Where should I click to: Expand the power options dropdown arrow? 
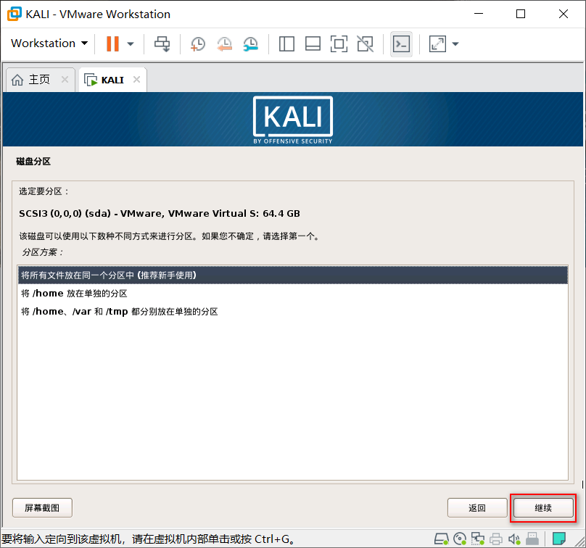click(131, 43)
